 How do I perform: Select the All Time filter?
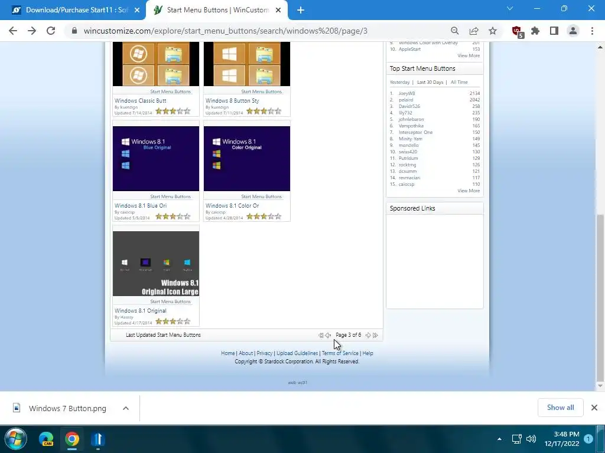459,82
